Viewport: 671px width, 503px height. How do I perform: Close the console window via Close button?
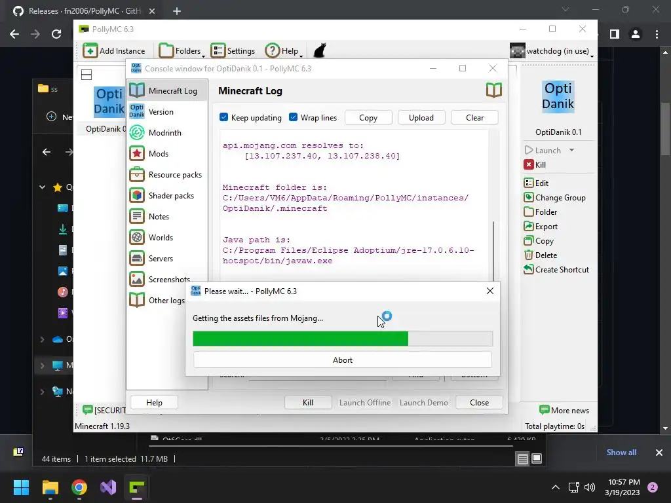click(479, 403)
